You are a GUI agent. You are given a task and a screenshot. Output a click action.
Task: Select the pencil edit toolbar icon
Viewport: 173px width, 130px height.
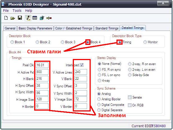tap(28, 18)
